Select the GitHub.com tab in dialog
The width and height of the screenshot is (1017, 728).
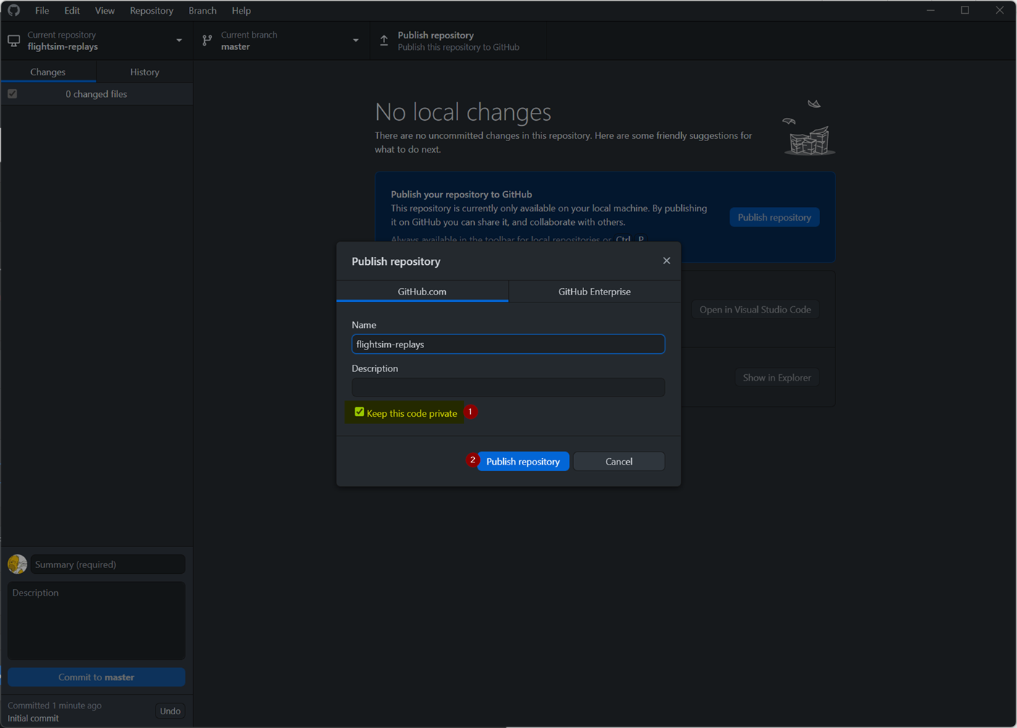click(x=422, y=292)
